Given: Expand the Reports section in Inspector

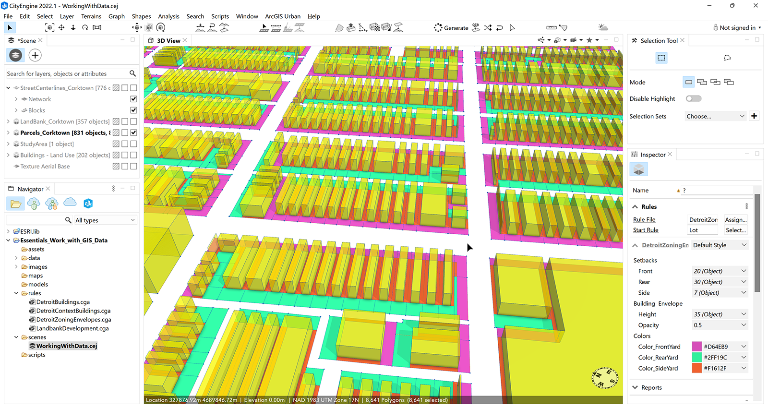Looking at the screenshot, I should (x=635, y=387).
